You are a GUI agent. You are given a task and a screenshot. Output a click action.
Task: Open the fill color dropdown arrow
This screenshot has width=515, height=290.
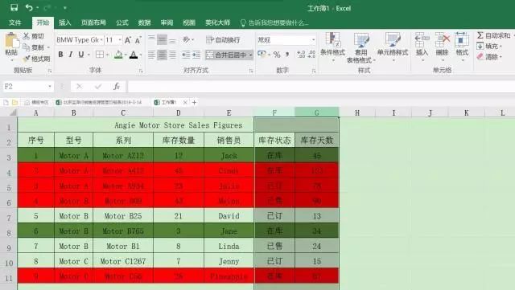pyautogui.click(x=126, y=55)
